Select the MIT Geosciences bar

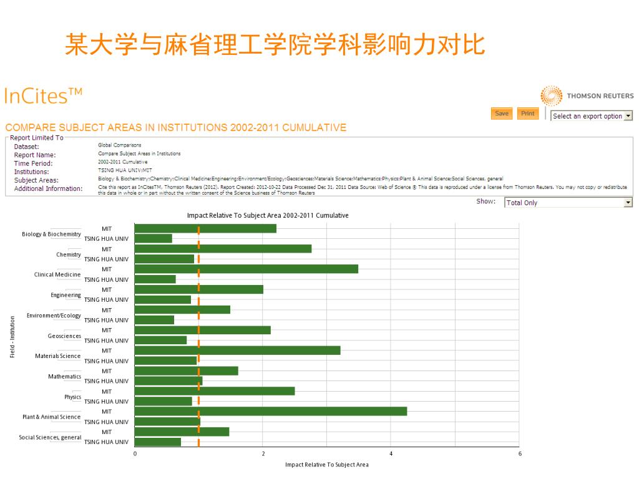(203, 330)
